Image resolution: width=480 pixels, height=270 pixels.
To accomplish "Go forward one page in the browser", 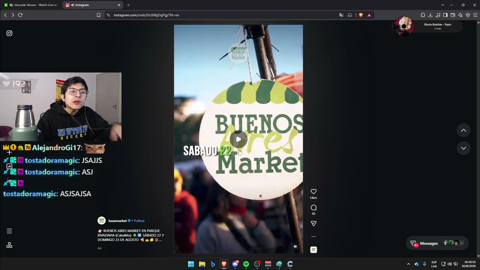I will click(12, 15).
